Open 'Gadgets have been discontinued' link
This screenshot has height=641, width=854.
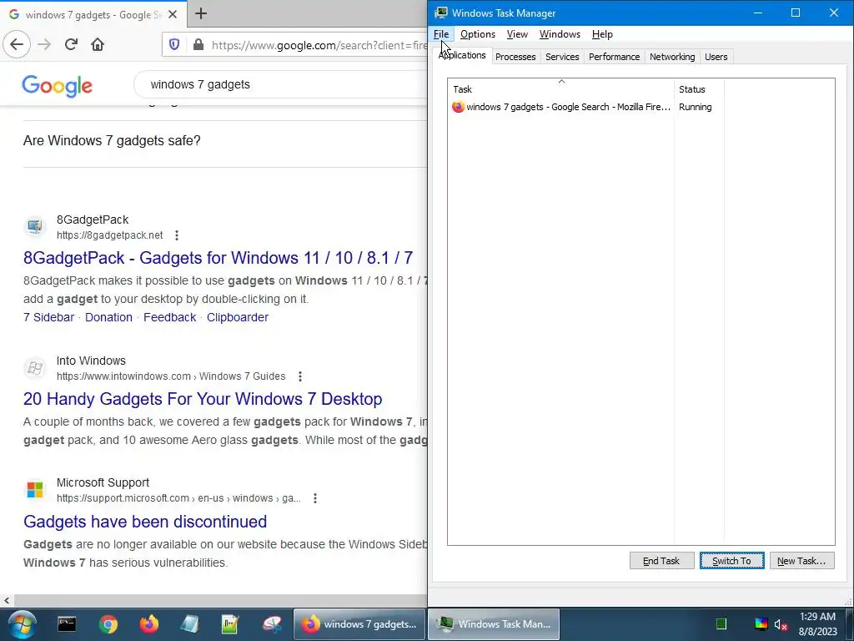pyautogui.click(x=145, y=521)
